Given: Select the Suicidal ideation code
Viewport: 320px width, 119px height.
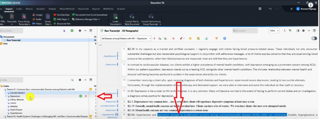Looking at the screenshot, I should pyautogui.click(x=17, y=93).
